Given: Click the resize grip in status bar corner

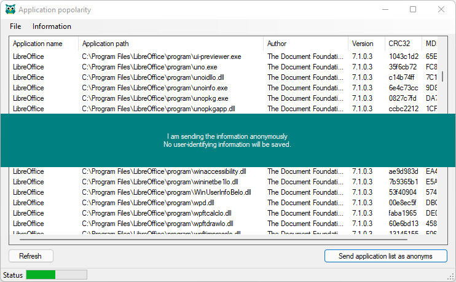Looking at the screenshot, I should pyautogui.click(x=451, y=277).
